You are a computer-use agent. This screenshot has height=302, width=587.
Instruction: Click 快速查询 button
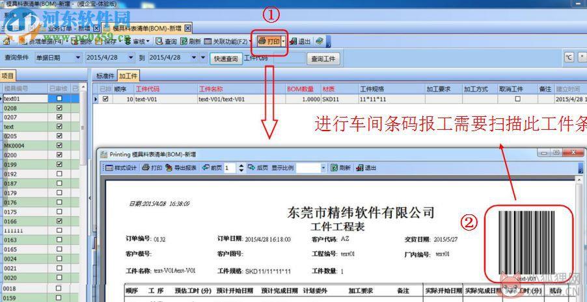226,58
